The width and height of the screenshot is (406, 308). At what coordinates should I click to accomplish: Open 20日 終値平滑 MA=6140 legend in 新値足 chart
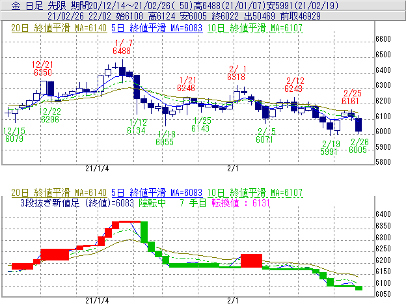[59, 193]
